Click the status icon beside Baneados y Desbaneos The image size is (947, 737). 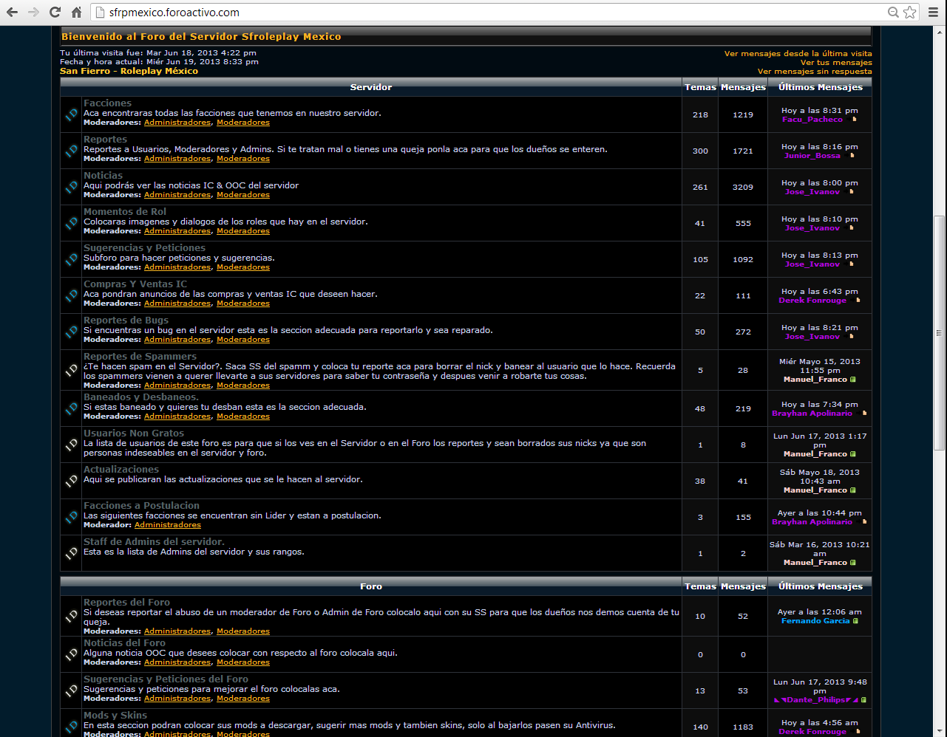pyautogui.click(x=71, y=408)
